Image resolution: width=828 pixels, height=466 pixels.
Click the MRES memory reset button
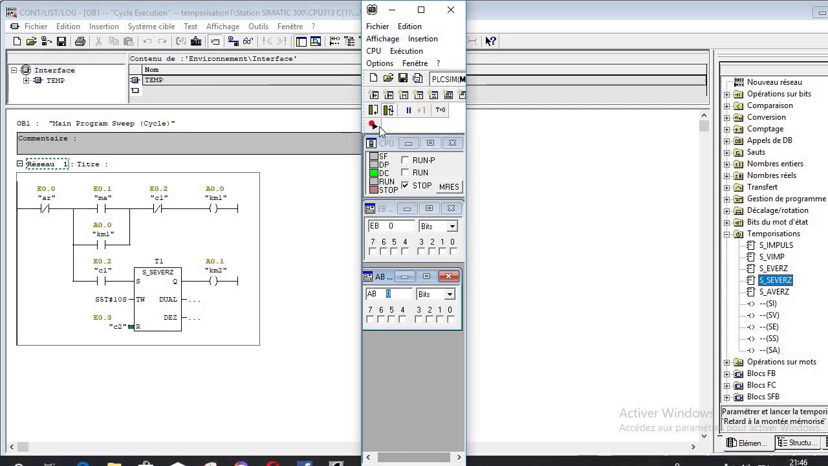[x=449, y=186]
